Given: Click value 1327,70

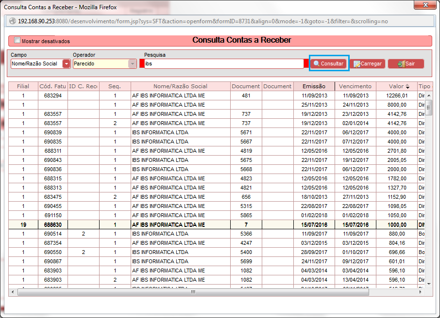Looking at the screenshot, I should tap(396, 188).
